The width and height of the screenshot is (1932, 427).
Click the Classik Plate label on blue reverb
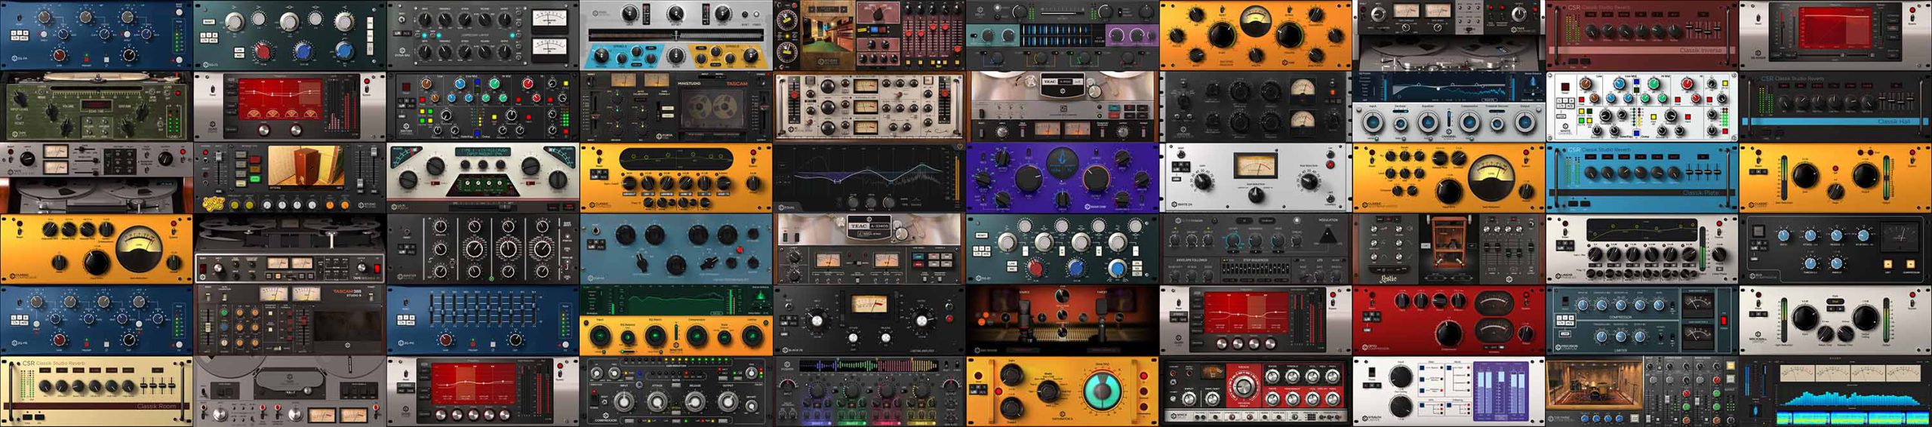1700,193
